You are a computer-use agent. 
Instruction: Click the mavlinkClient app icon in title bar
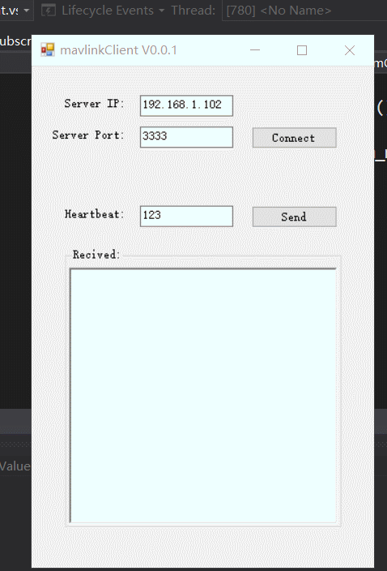click(x=48, y=50)
